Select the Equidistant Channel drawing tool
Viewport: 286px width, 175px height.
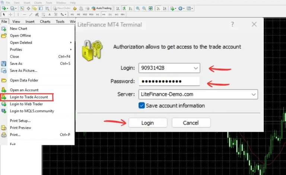tap(37, 14)
